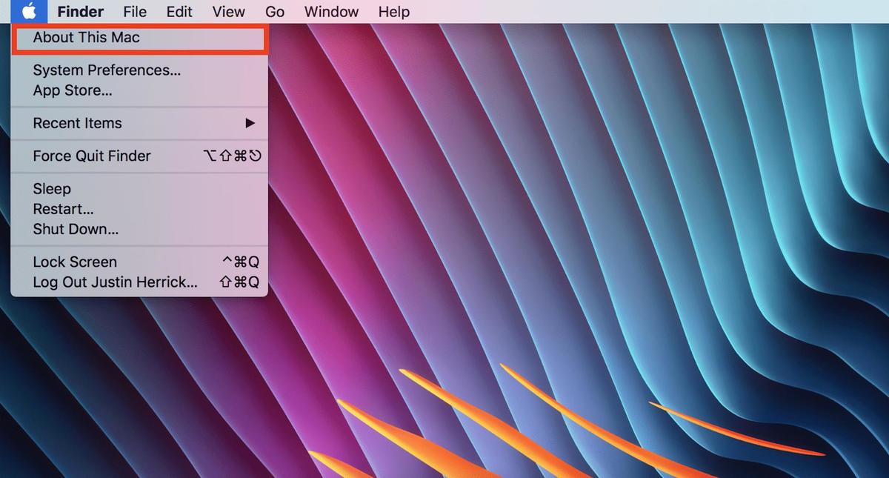Choose Shut Down in the menu
889x478 pixels.
pyautogui.click(x=76, y=230)
